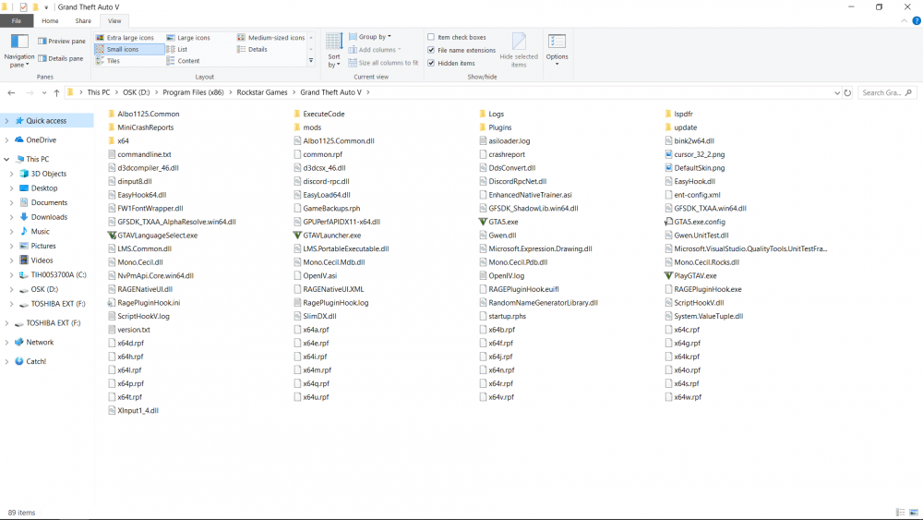Toggle File name extensions checkbox

pos(431,50)
